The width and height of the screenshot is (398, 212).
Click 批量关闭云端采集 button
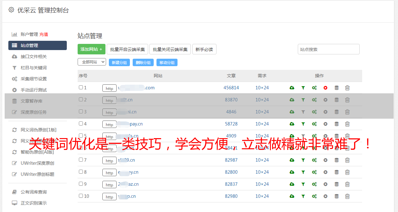(x=170, y=49)
